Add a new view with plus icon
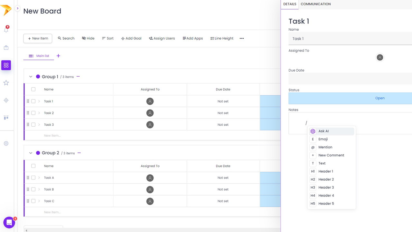The image size is (412, 232). [x=58, y=56]
